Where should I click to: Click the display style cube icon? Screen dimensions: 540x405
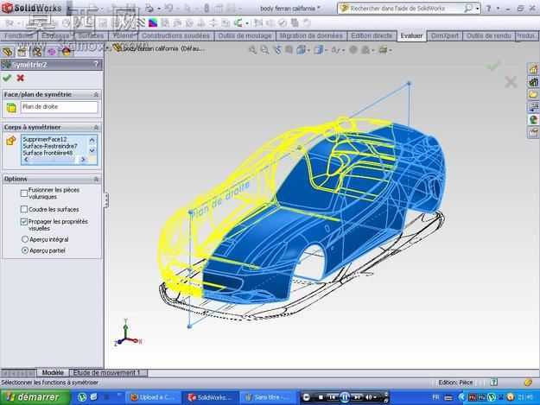[318, 50]
